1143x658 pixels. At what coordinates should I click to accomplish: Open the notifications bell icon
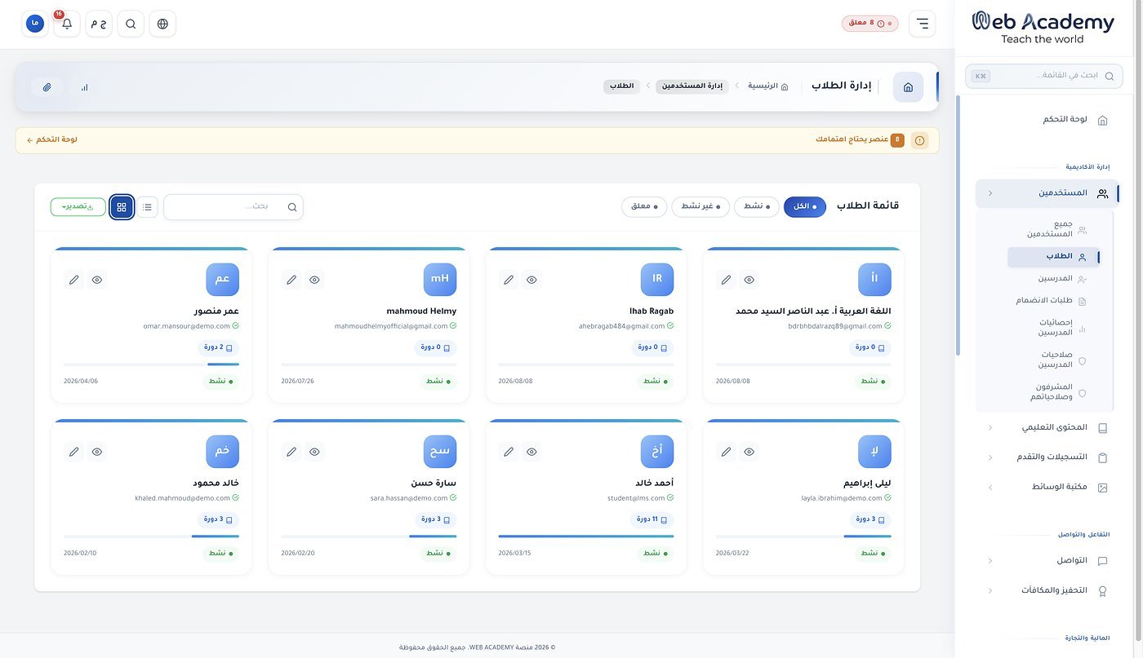[67, 24]
